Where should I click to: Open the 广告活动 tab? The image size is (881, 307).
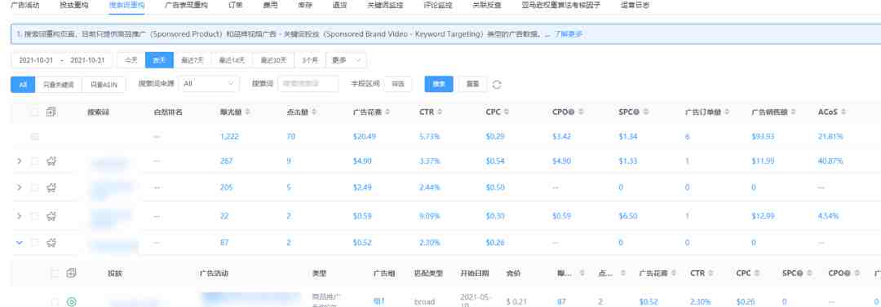25,5
